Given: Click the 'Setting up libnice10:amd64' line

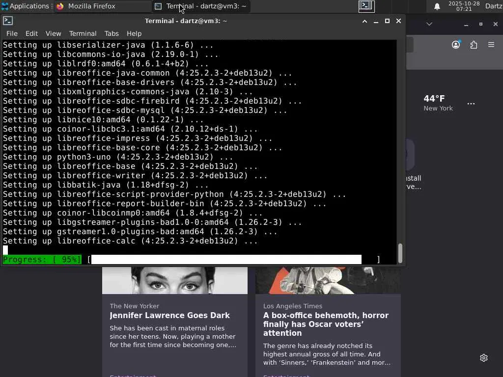Looking at the screenshot, I should coord(103,120).
